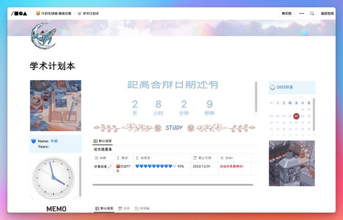
Task: Click the table's horizontal scrollbar
Action: (172, 185)
